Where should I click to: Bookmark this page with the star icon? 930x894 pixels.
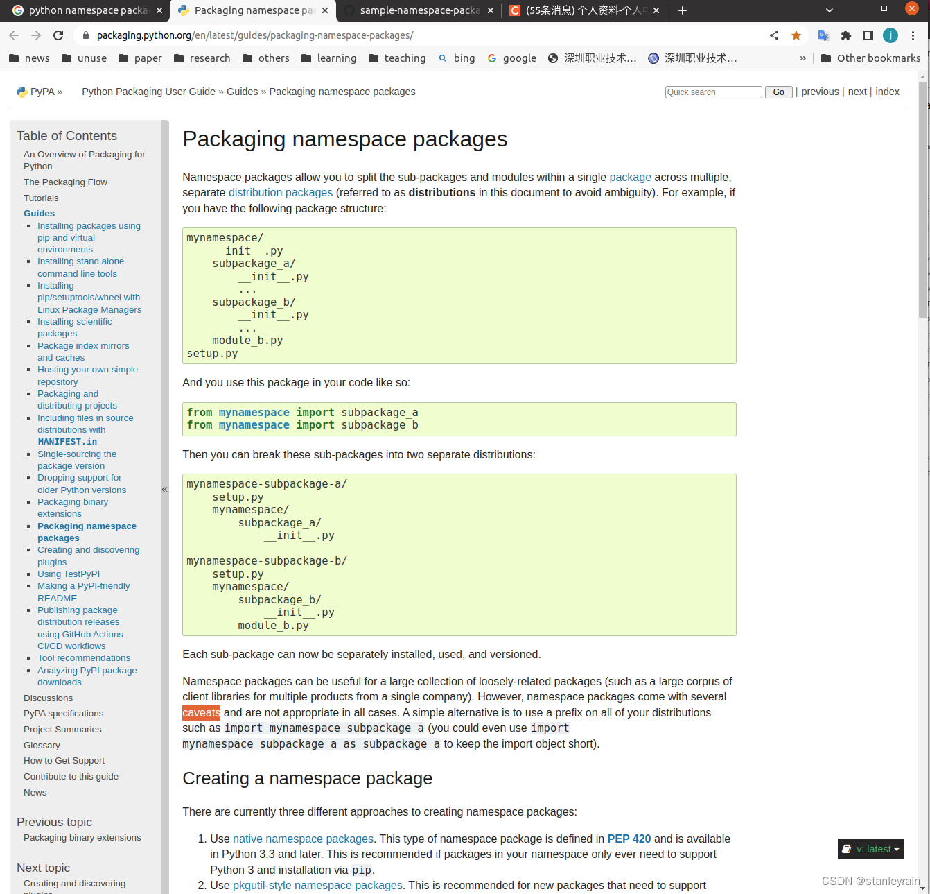point(796,35)
